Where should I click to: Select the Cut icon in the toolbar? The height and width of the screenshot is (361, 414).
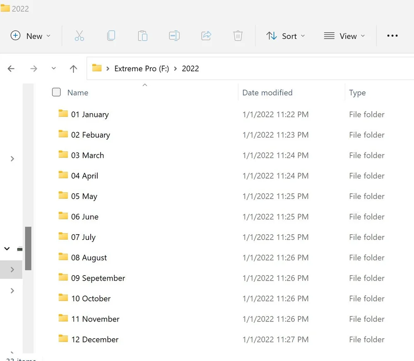coord(79,36)
